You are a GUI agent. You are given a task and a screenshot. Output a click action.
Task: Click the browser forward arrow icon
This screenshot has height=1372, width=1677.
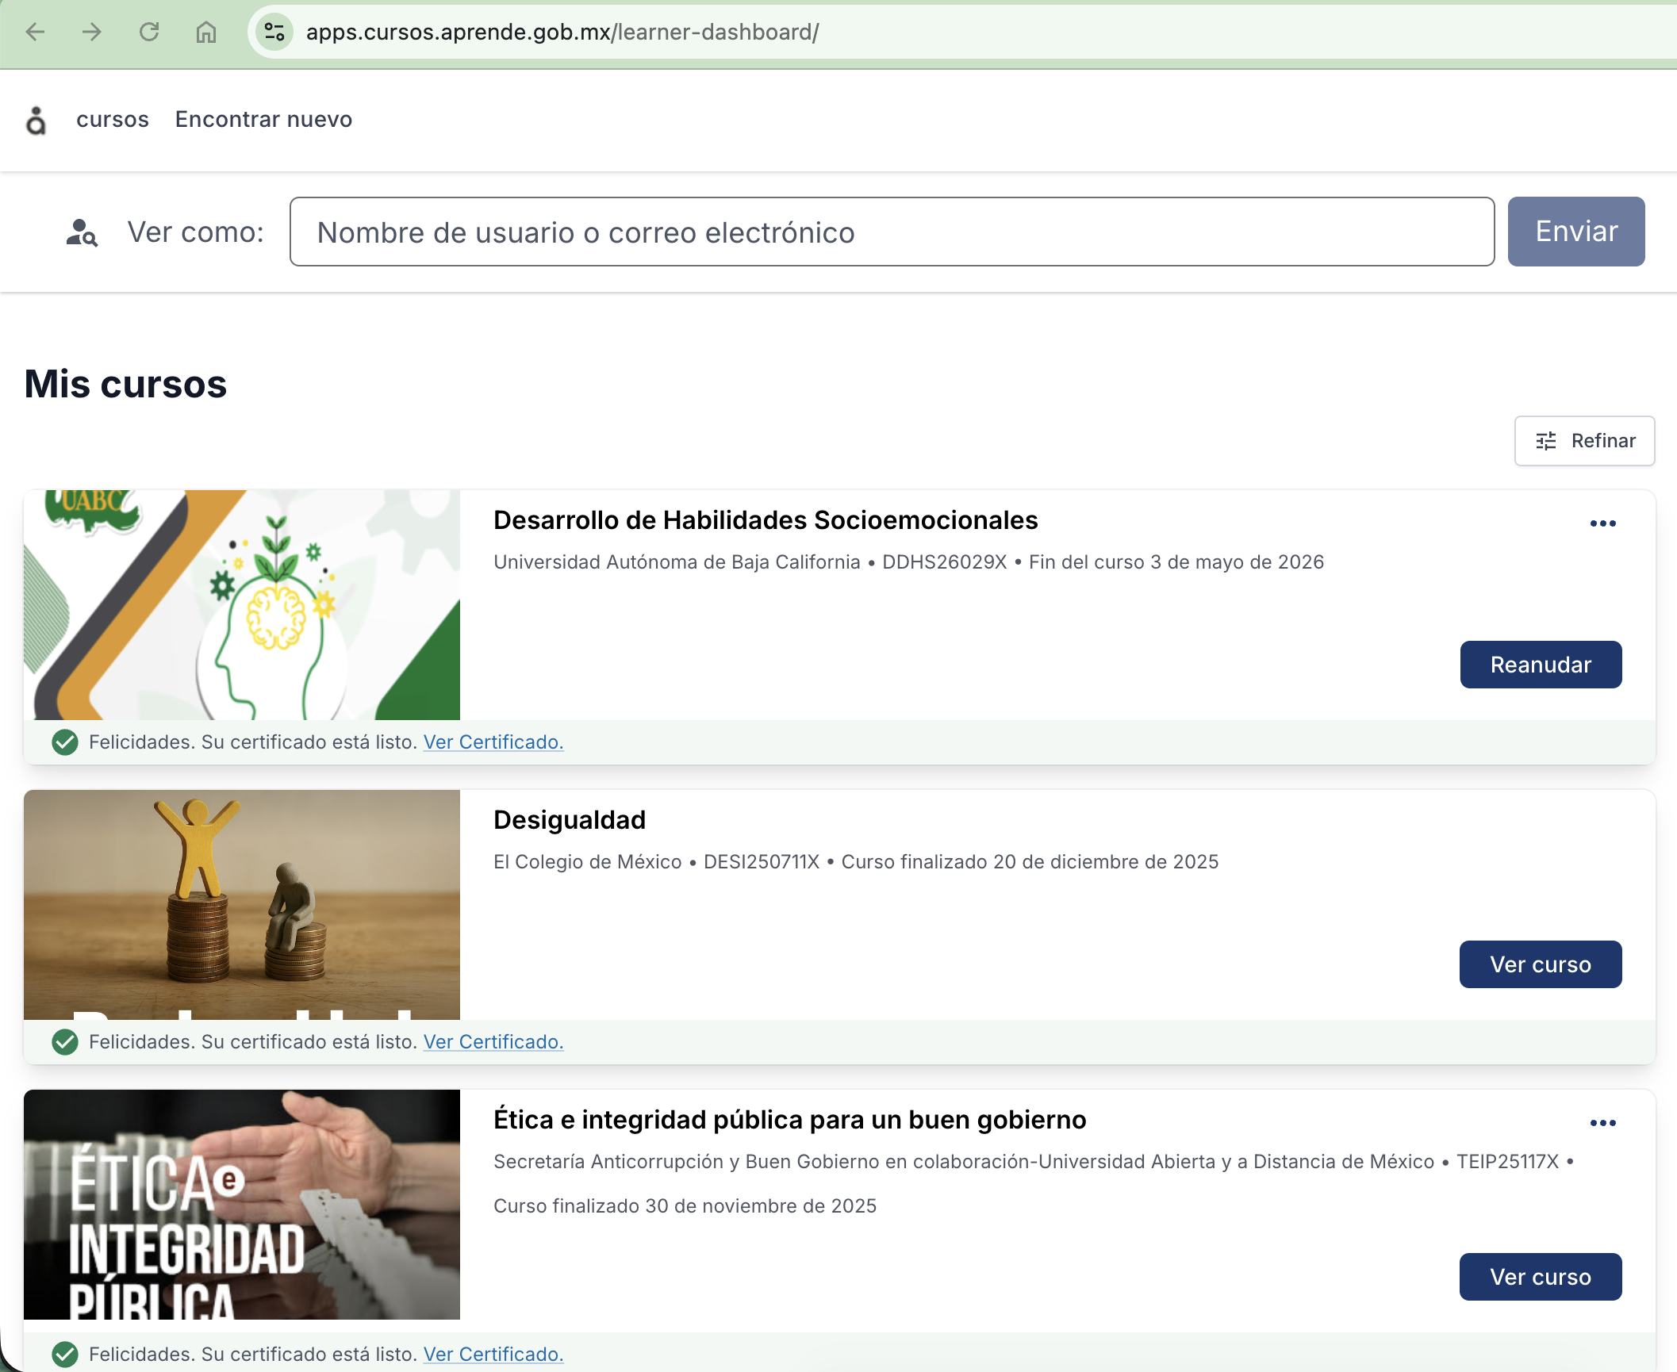(x=93, y=32)
